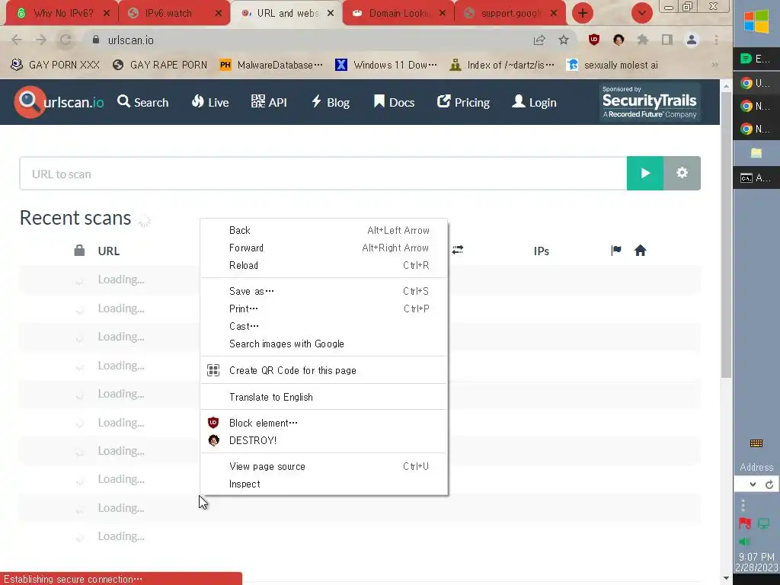
Task: Open the uBlock Origin extension icon in toolbar
Action: pos(594,40)
